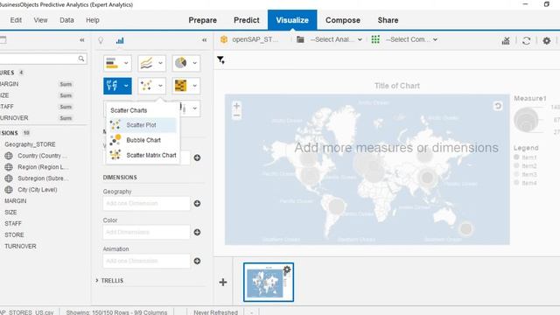
Task: Open the Data menu
Action: [x=66, y=20]
